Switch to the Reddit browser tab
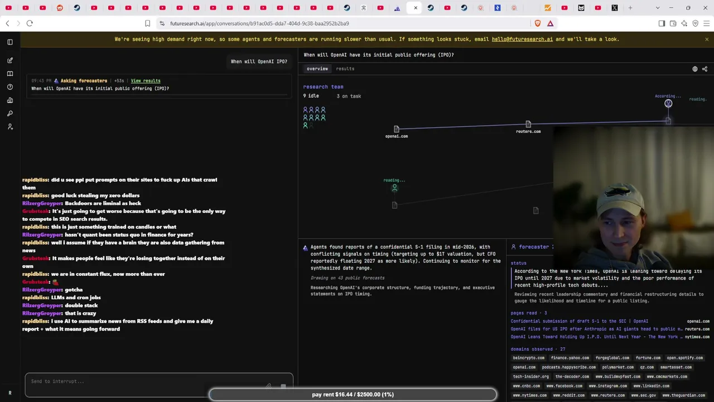Viewport: 714px width, 402px height. [60, 8]
